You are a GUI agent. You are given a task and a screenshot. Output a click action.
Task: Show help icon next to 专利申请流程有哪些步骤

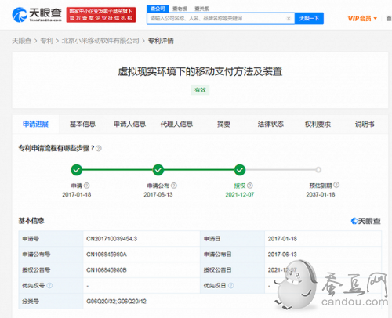(99, 149)
